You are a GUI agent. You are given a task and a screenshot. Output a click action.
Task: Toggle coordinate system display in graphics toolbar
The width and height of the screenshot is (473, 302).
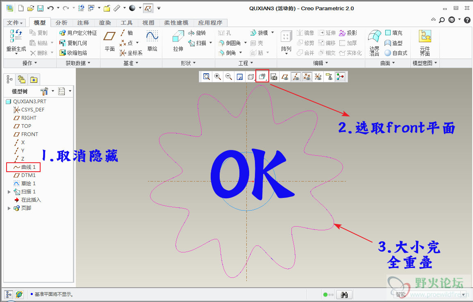(318, 77)
